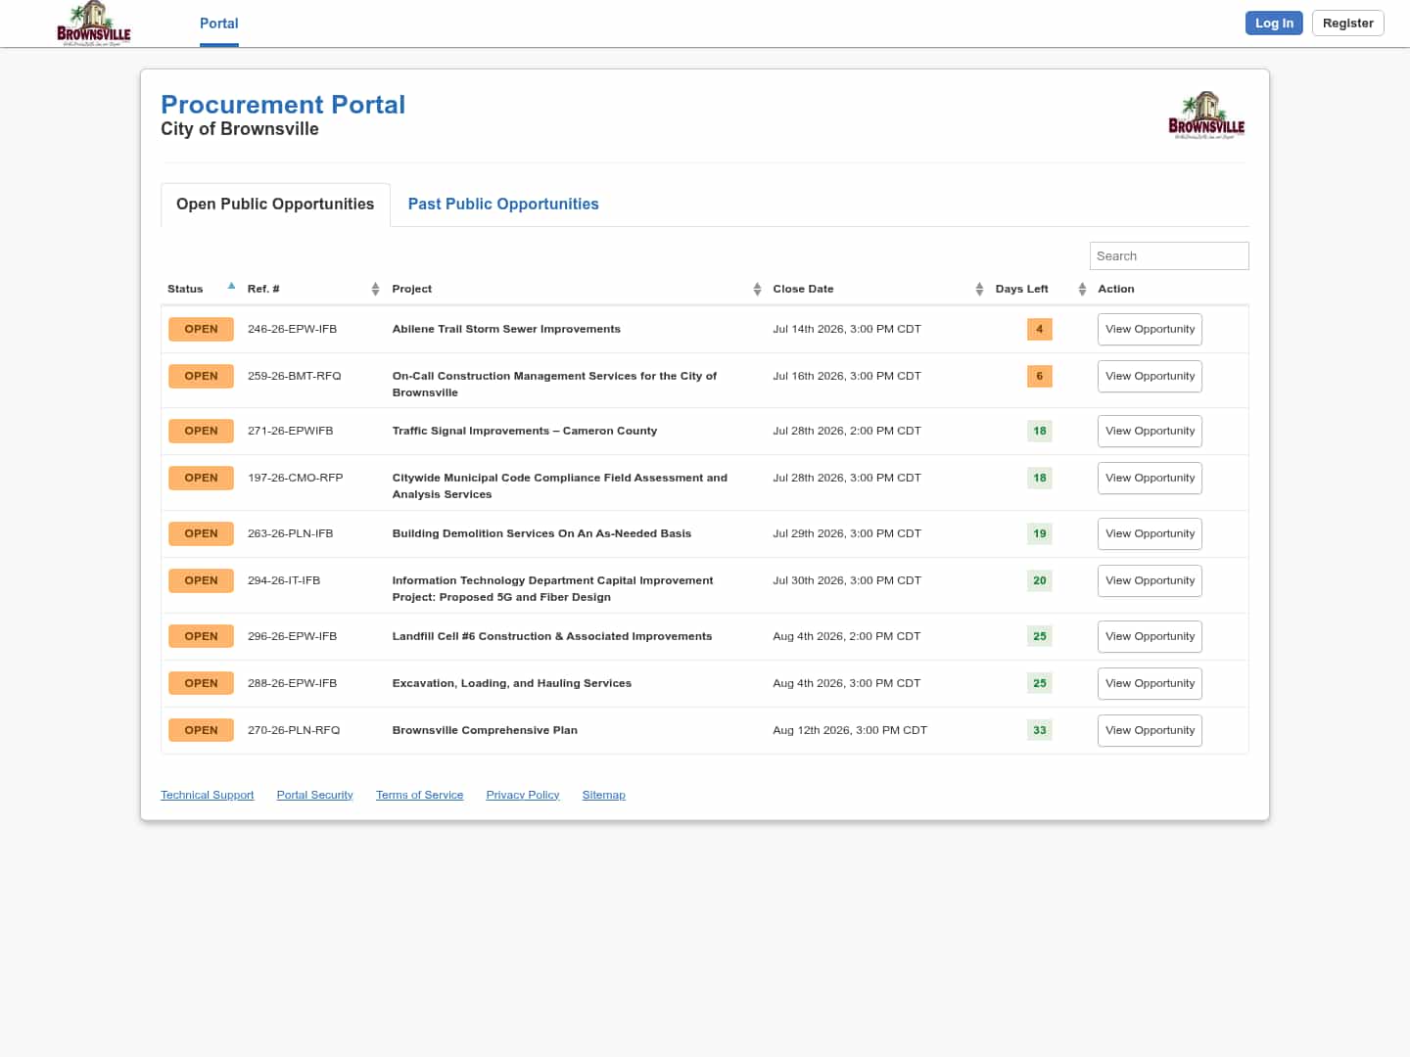Screen dimensions: 1410x1057
Task: Open the Technical Support link
Action: point(208,795)
